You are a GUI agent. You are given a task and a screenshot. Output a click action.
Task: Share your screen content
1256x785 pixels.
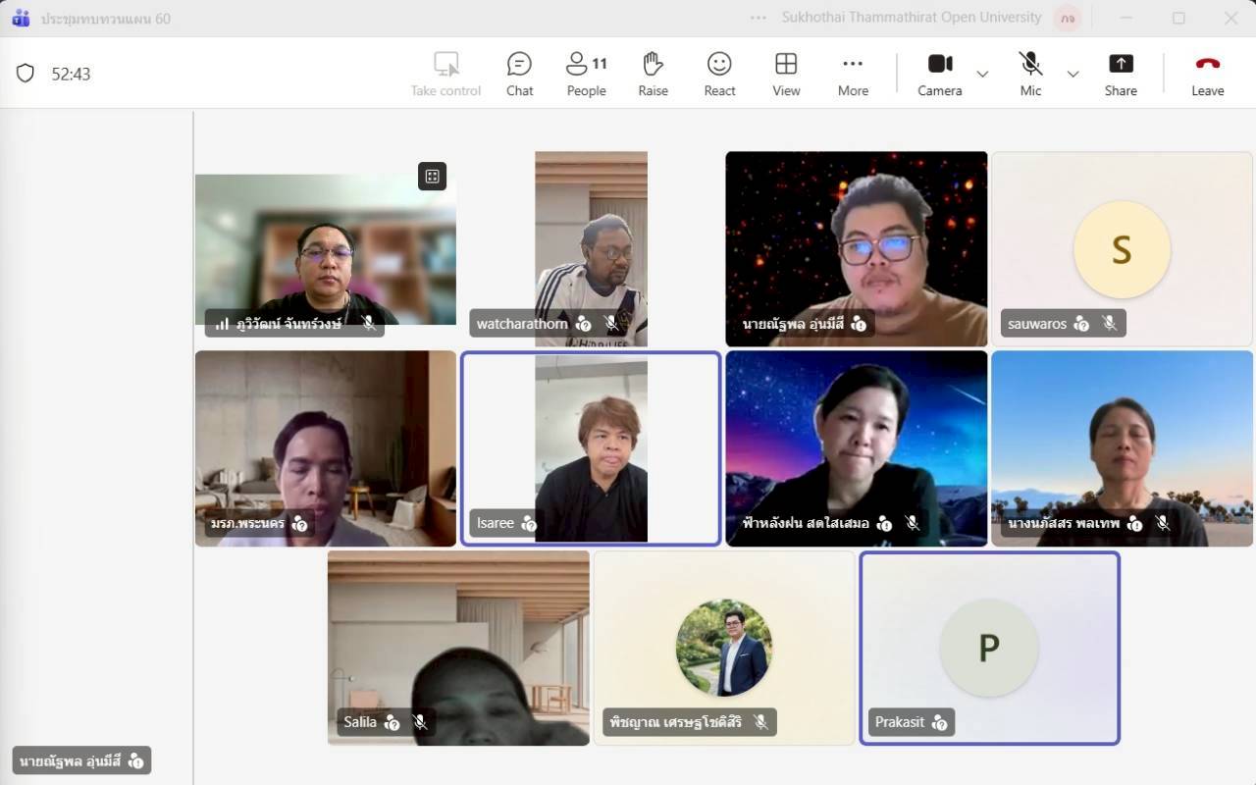(1121, 75)
